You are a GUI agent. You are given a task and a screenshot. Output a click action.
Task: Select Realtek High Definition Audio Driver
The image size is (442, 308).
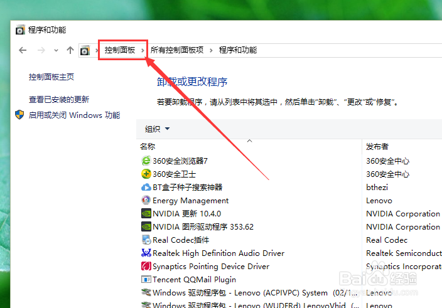pos(218,253)
